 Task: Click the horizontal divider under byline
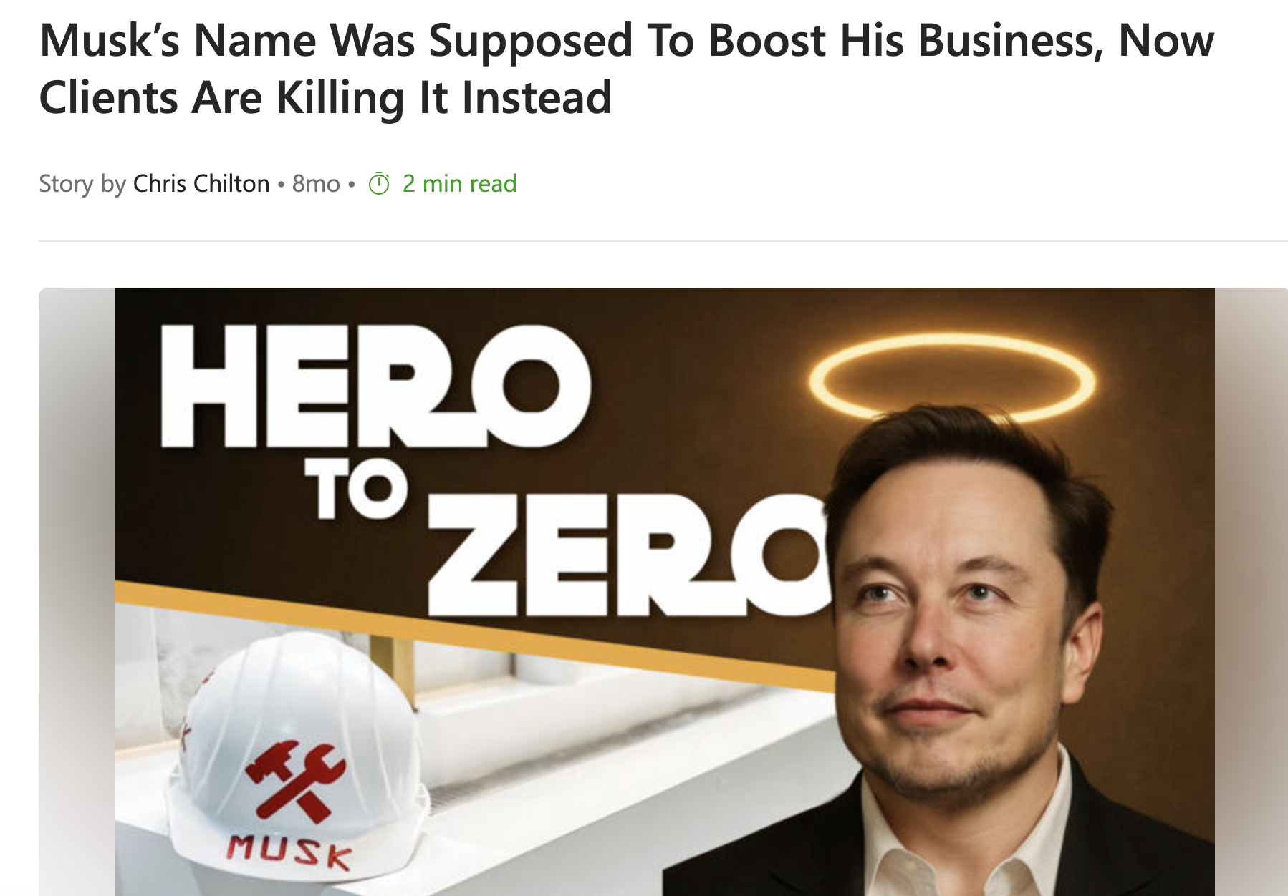click(x=663, y=241)
